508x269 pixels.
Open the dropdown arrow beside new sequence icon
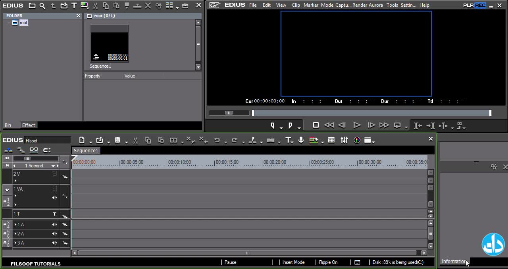coord(90,142)
